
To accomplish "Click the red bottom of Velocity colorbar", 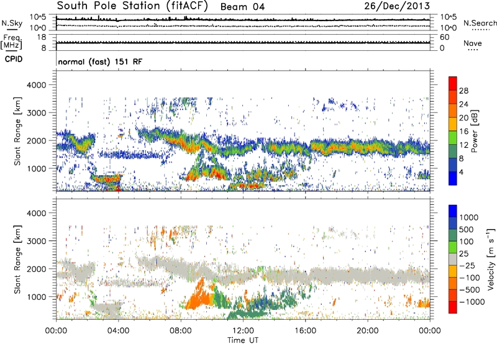I will (453, 307).
